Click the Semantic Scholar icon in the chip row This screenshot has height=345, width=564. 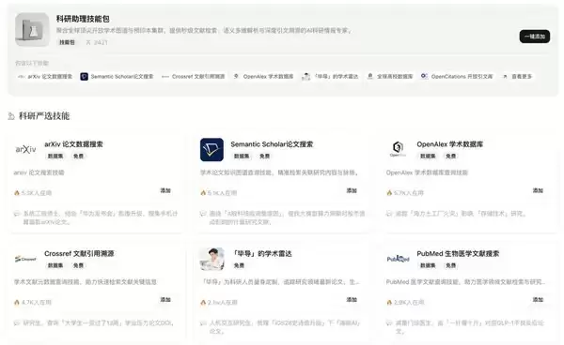pyautogui.click(x=85, y=76)
